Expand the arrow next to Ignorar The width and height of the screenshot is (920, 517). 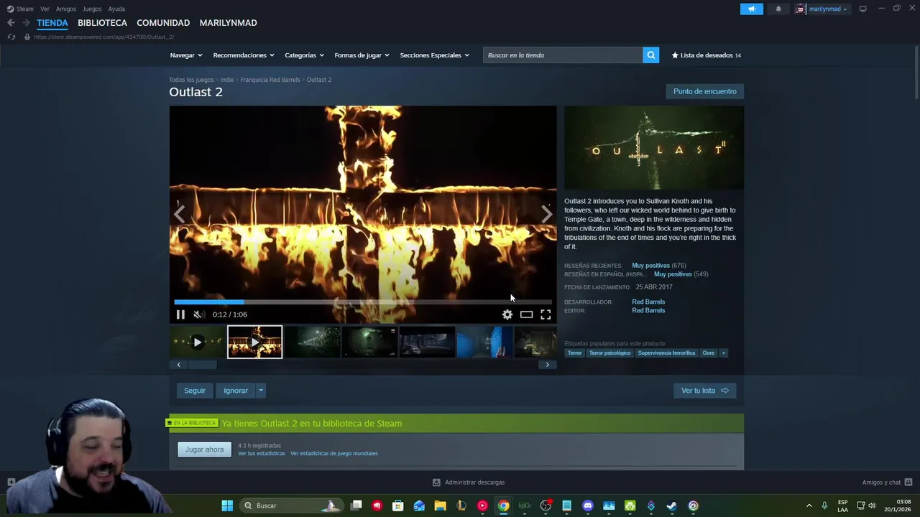pyautogui.click(x=261, y=391)
